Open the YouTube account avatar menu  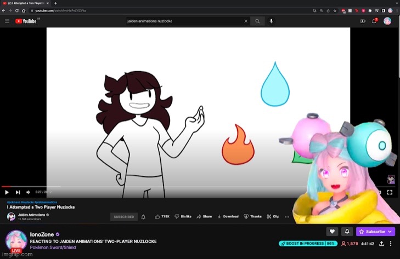click(x=387, y=21)
